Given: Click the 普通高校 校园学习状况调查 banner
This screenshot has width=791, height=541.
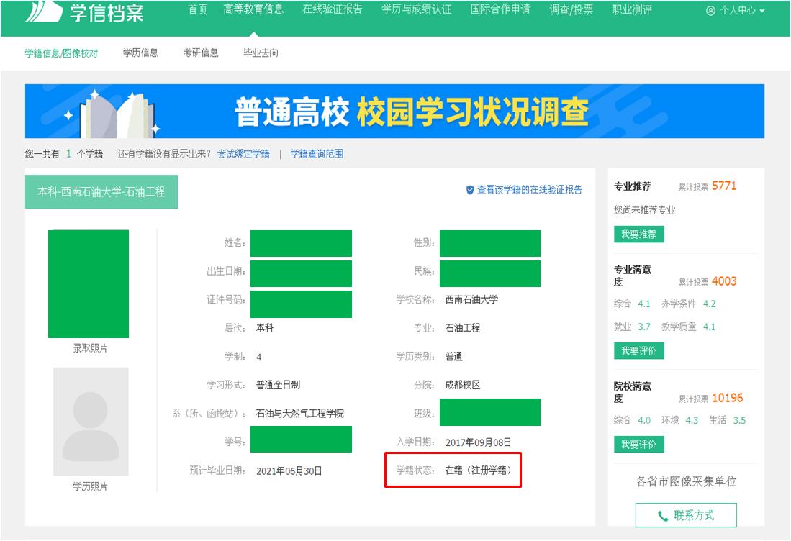Looking at the screenshot, I should (394, 112).
